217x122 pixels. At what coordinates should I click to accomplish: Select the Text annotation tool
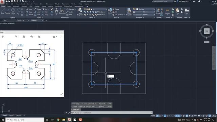[x=57, y=11]
